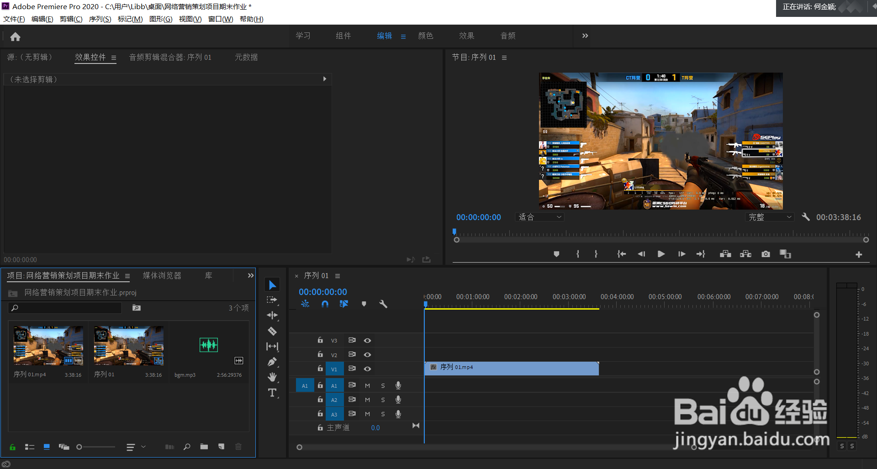Expand the arrow beside 未选择剪辑

pyautogui.click(x=325, y=79)
